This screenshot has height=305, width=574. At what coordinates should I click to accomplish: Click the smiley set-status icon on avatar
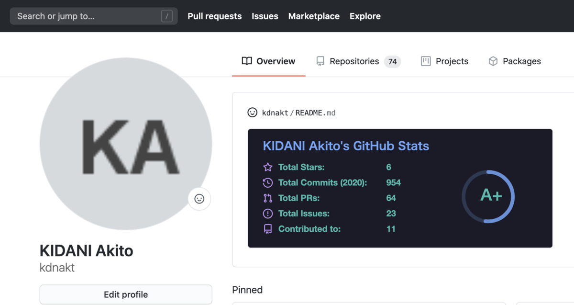click(199, 199)
